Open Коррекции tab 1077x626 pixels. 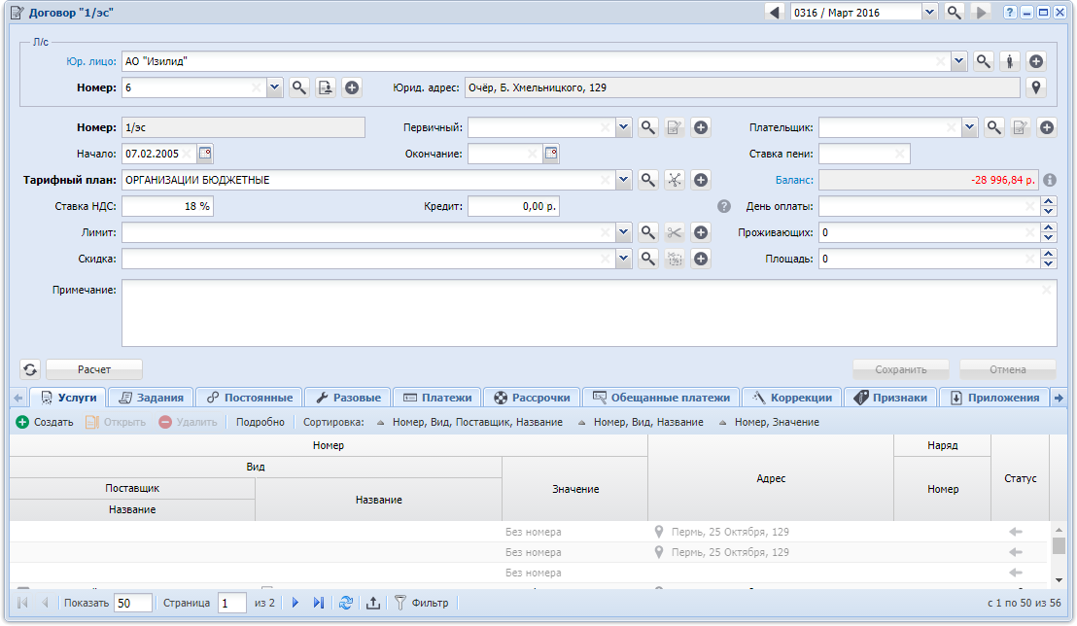coord(792,398)
